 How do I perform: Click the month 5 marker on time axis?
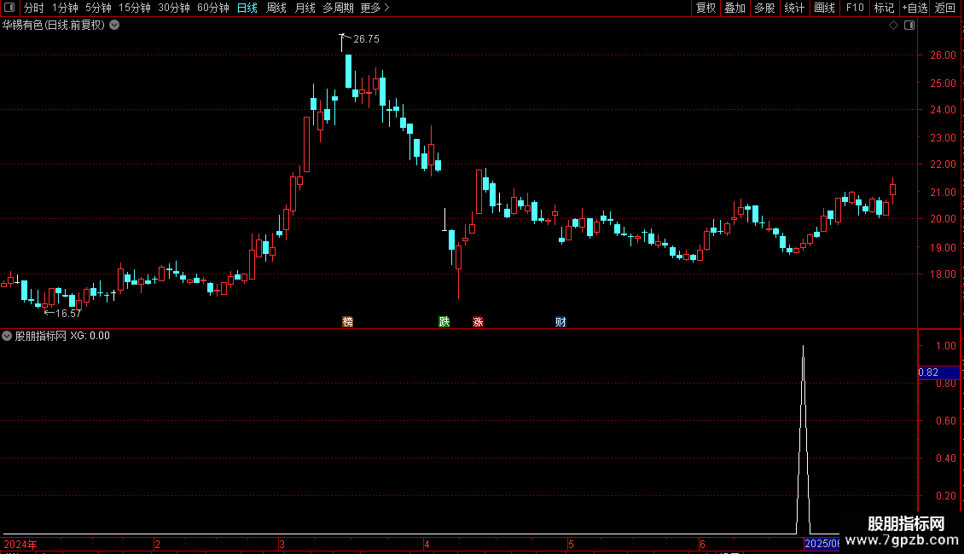click(x=571, y=544)
